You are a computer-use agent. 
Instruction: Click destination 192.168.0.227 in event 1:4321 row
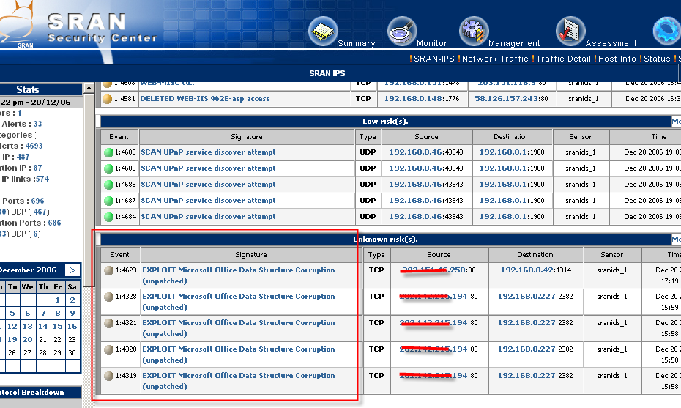pyautogui.click(x=526, y=323)
